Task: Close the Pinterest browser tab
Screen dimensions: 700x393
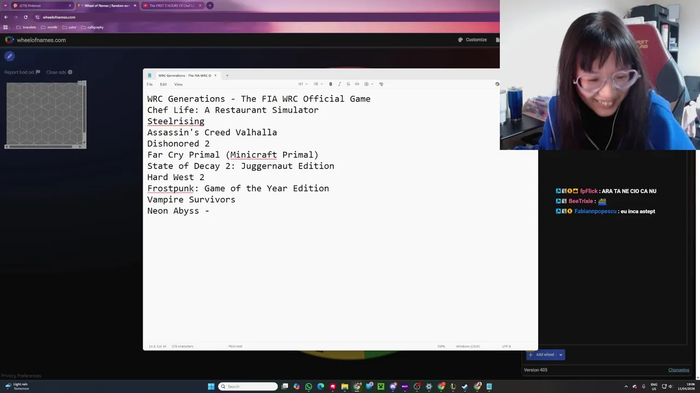Action: click(70, 5)
